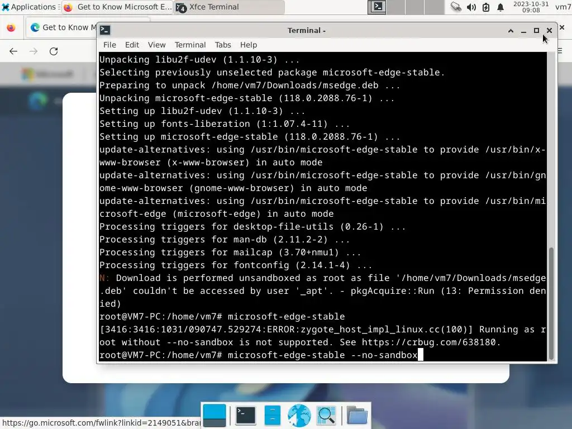Image resolution: width=572 pixels, height=429 pixels.
Task: Open the Terminal File menu
Action: [x=109, y=45]
